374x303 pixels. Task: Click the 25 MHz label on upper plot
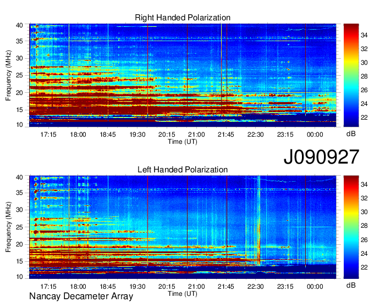pos(19,75)
